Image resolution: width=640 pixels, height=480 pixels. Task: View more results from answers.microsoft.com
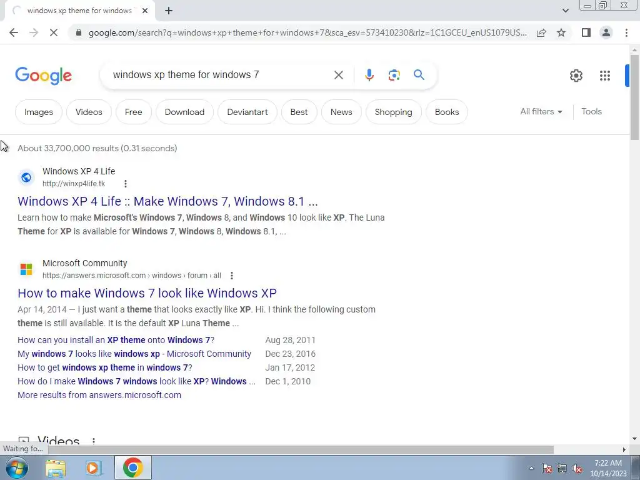(x=99, y=395)
